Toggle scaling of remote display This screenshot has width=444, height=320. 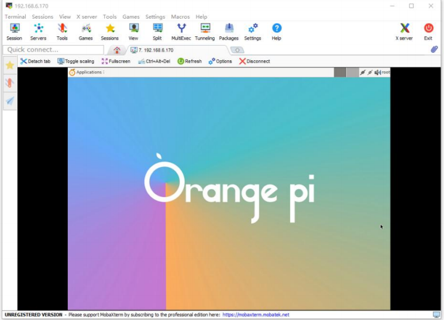pyautogui.click(x=76, y=61)
